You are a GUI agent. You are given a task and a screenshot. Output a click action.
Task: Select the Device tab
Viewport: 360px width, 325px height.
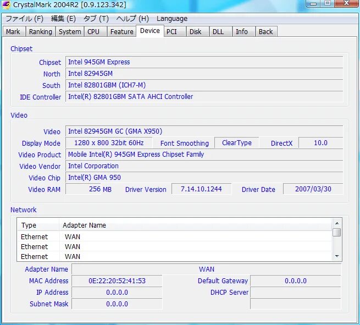click(150, 31)
